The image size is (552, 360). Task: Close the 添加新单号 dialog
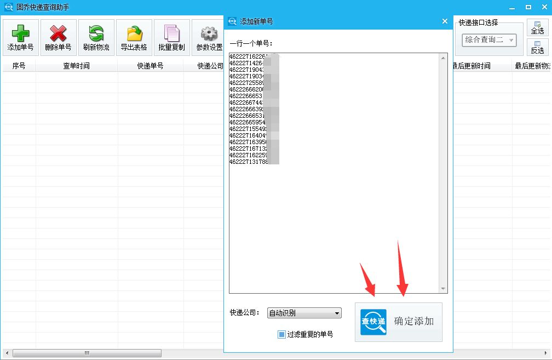pos(444,21)
